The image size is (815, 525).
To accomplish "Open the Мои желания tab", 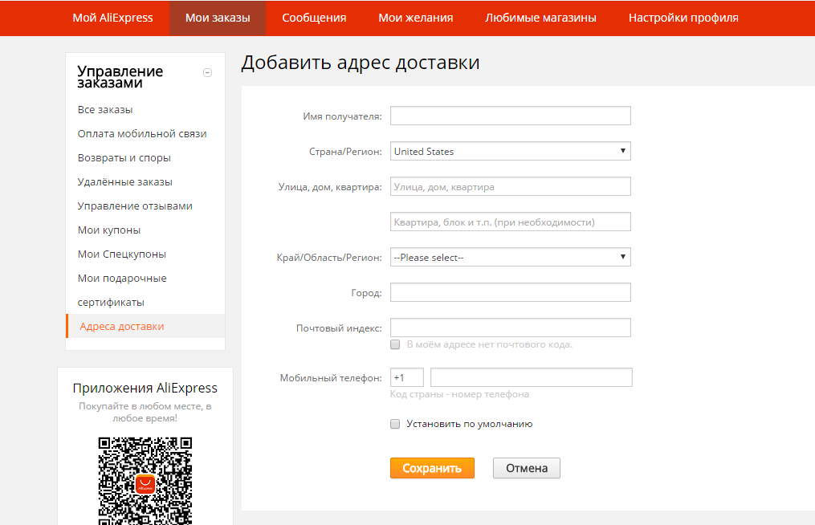I will [x=416, y=18].
